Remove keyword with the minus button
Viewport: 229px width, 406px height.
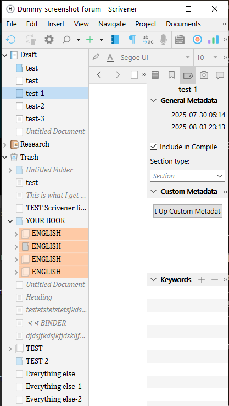click(x=215, y=280)
